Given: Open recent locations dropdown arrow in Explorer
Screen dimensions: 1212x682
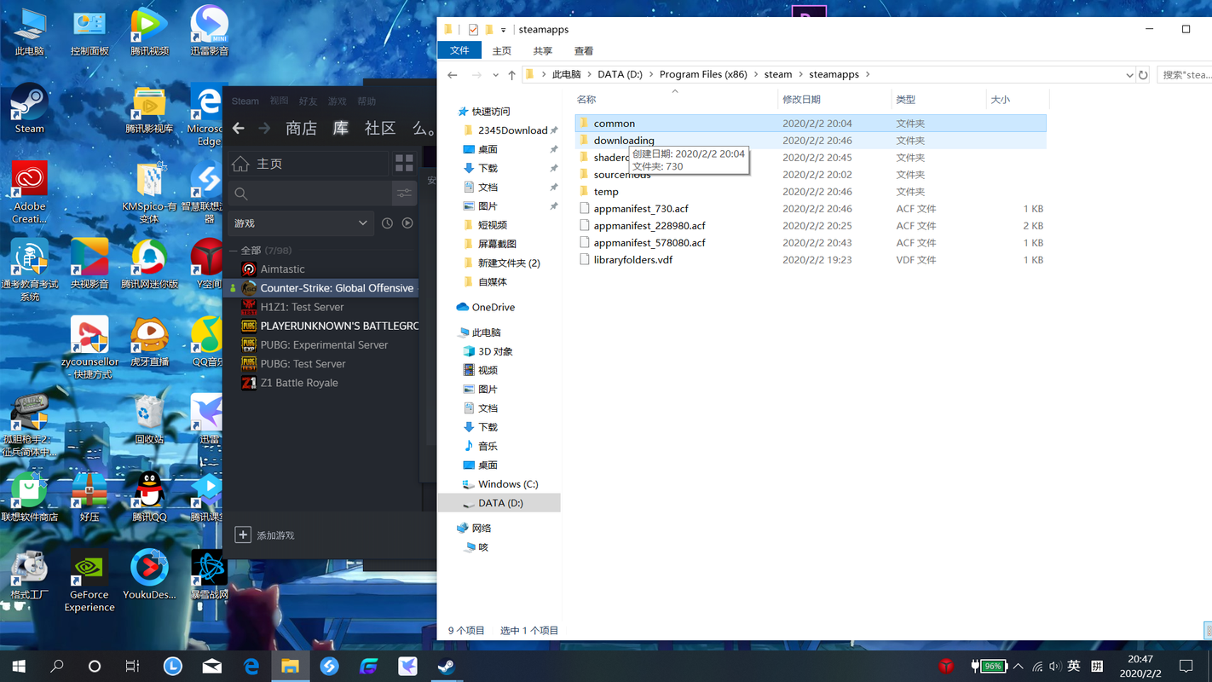Looking at the screenshot, I should pos(495,75).
